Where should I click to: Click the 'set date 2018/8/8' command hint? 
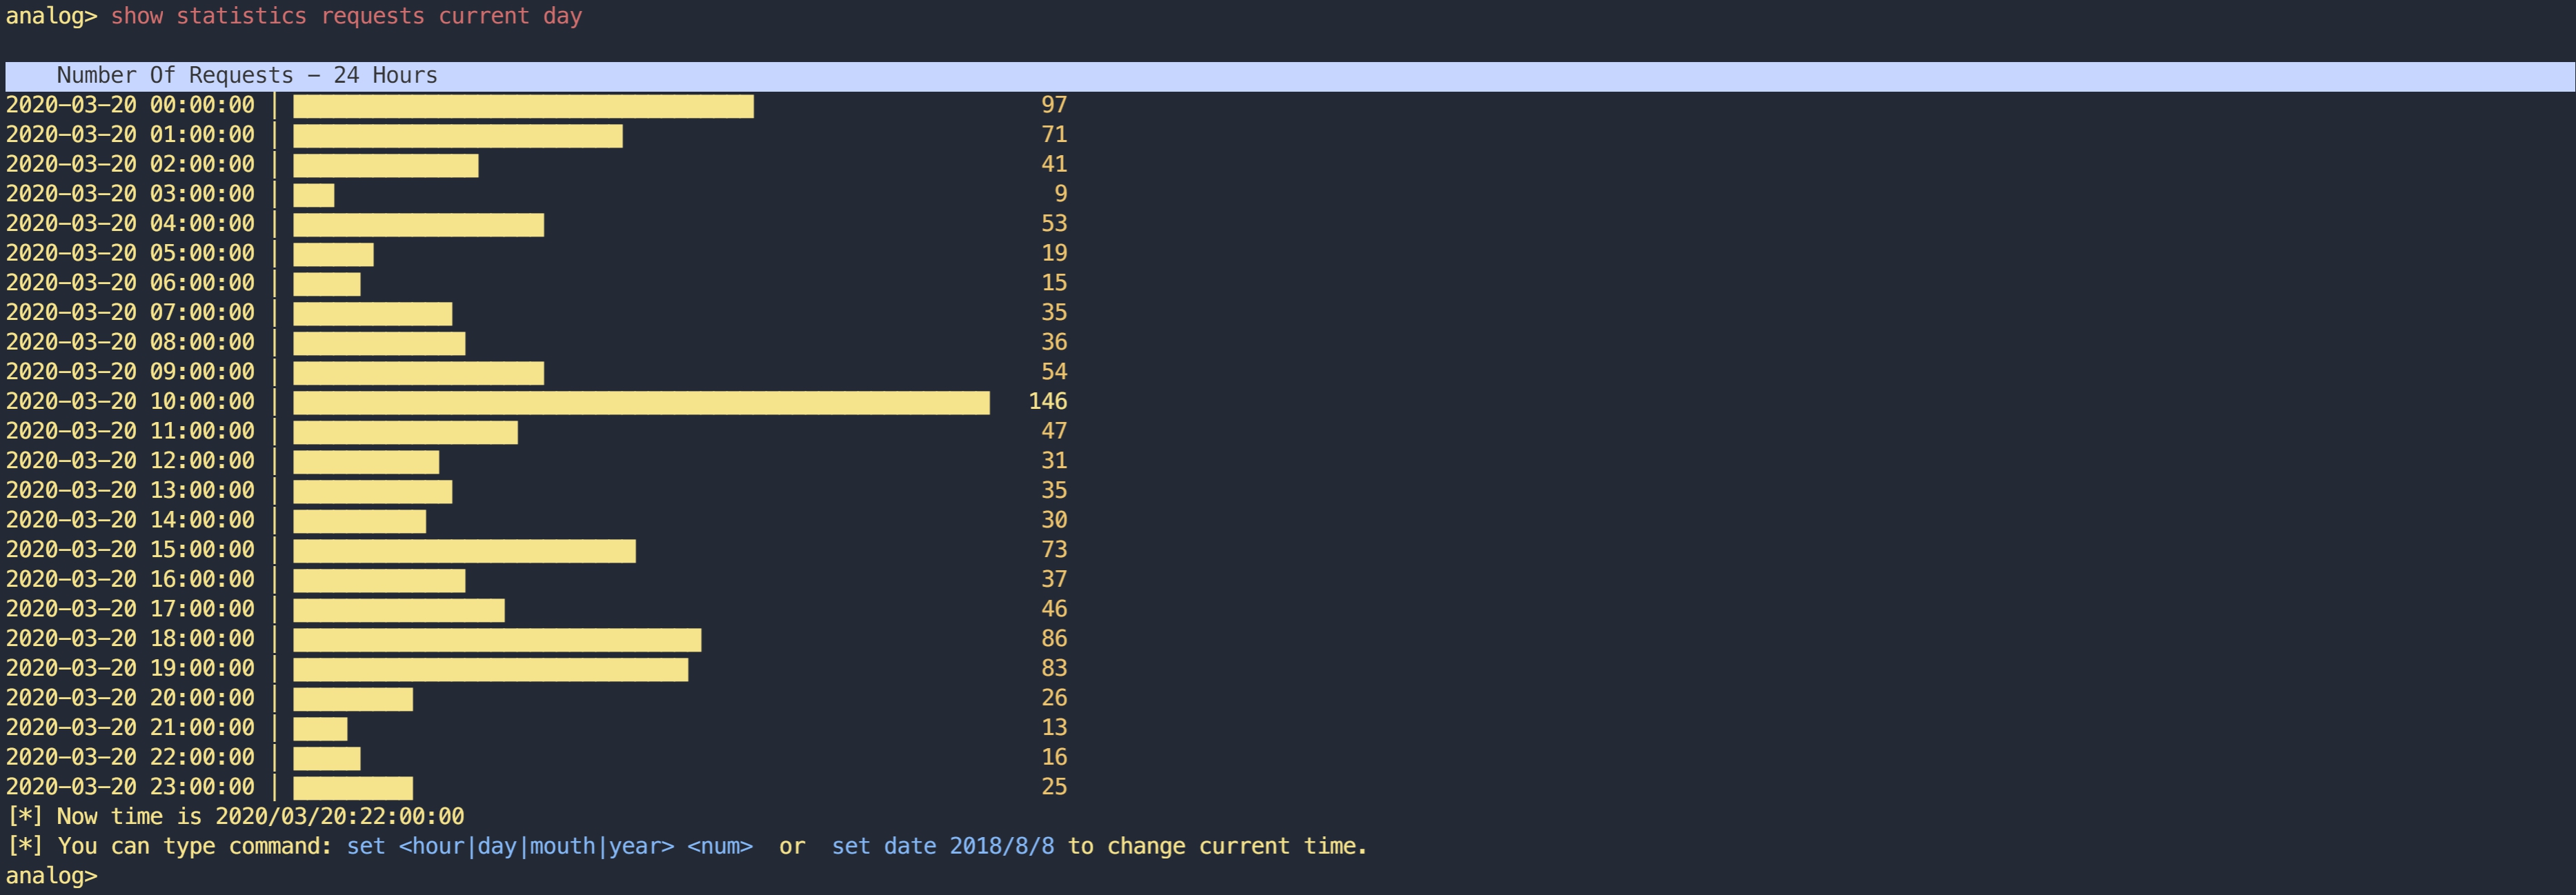(x=942, y=846)
